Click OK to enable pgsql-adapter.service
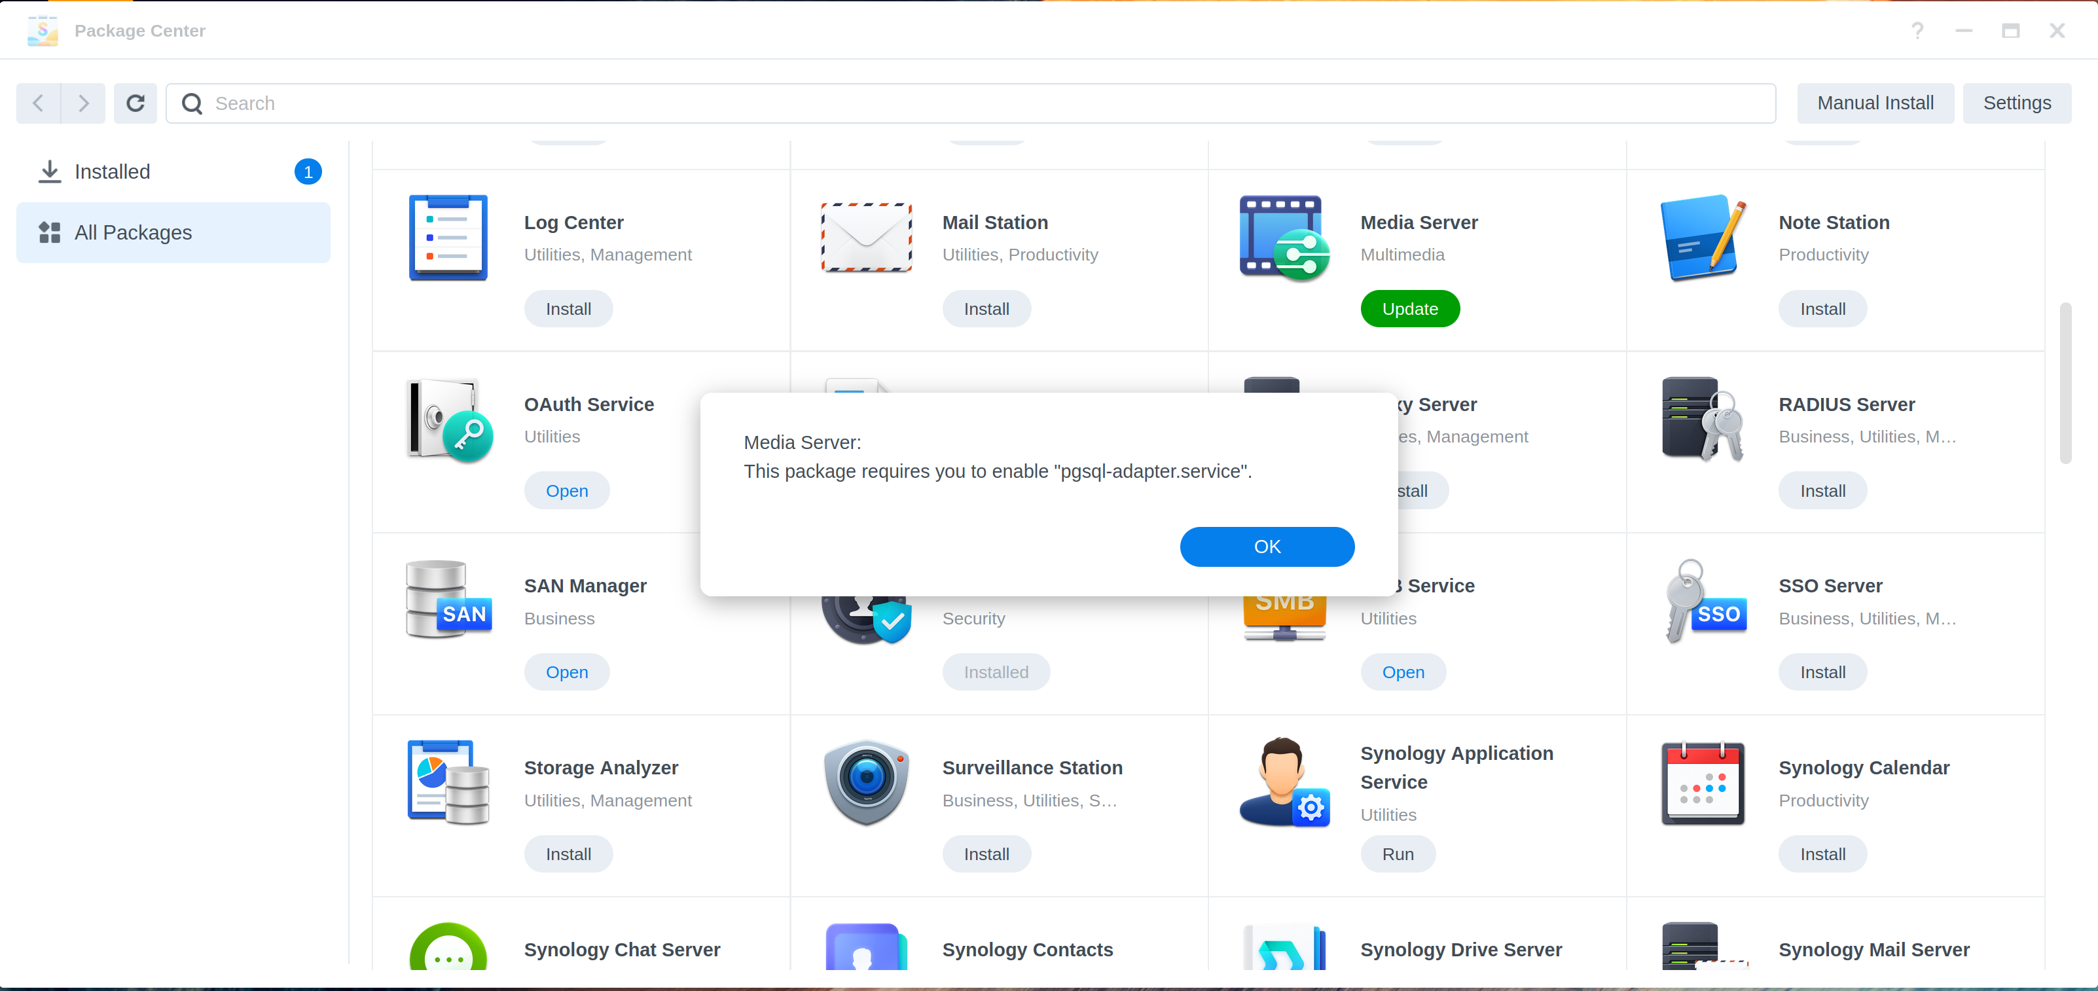Screen dimensions: 2098x991 point(1266,546)
